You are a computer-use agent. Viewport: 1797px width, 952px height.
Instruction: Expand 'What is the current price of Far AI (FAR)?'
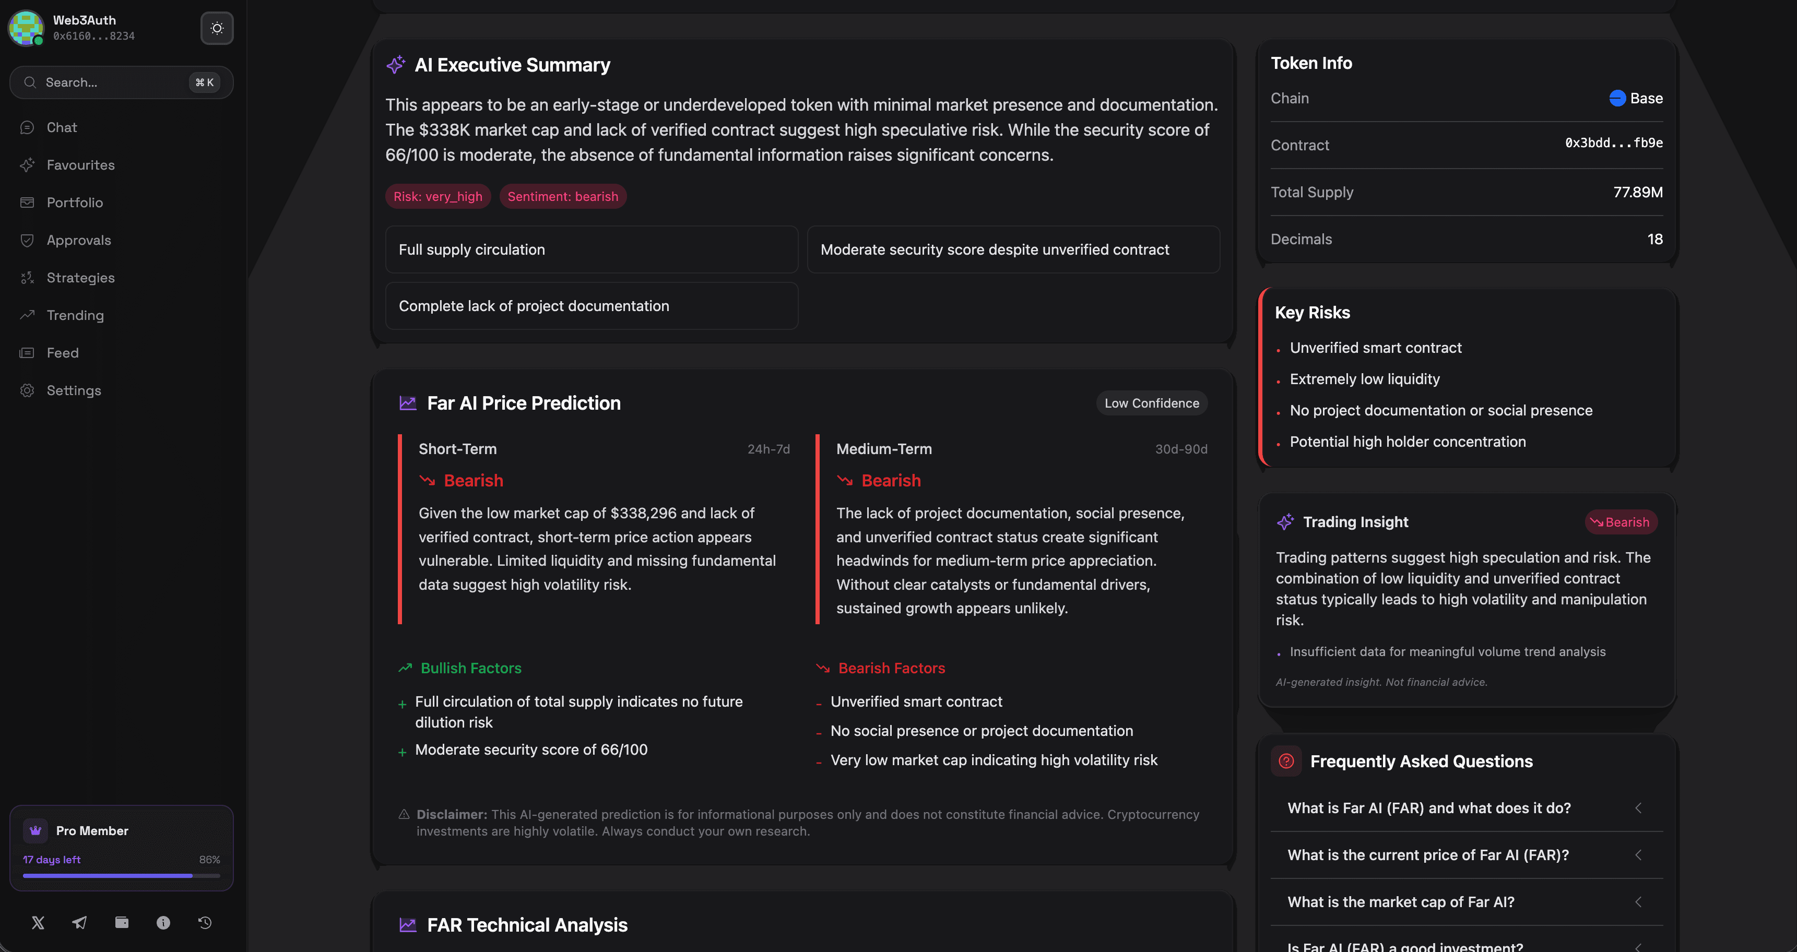(1467, 856)
